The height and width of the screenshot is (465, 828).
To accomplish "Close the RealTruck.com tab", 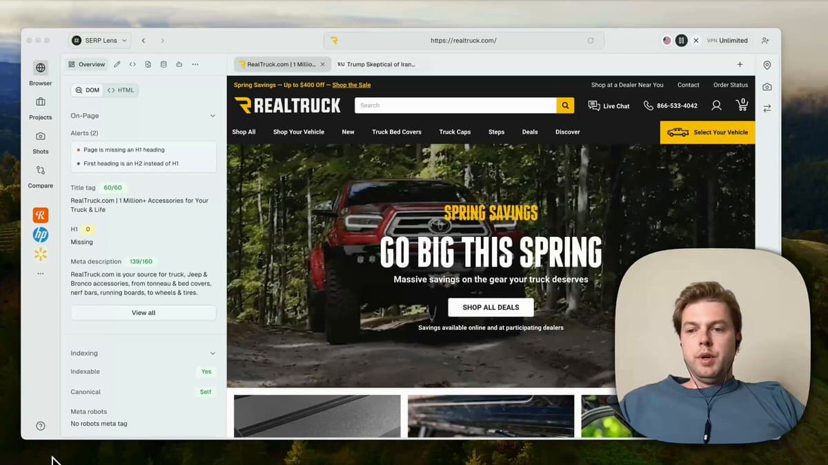I will [x=322, y=64].
